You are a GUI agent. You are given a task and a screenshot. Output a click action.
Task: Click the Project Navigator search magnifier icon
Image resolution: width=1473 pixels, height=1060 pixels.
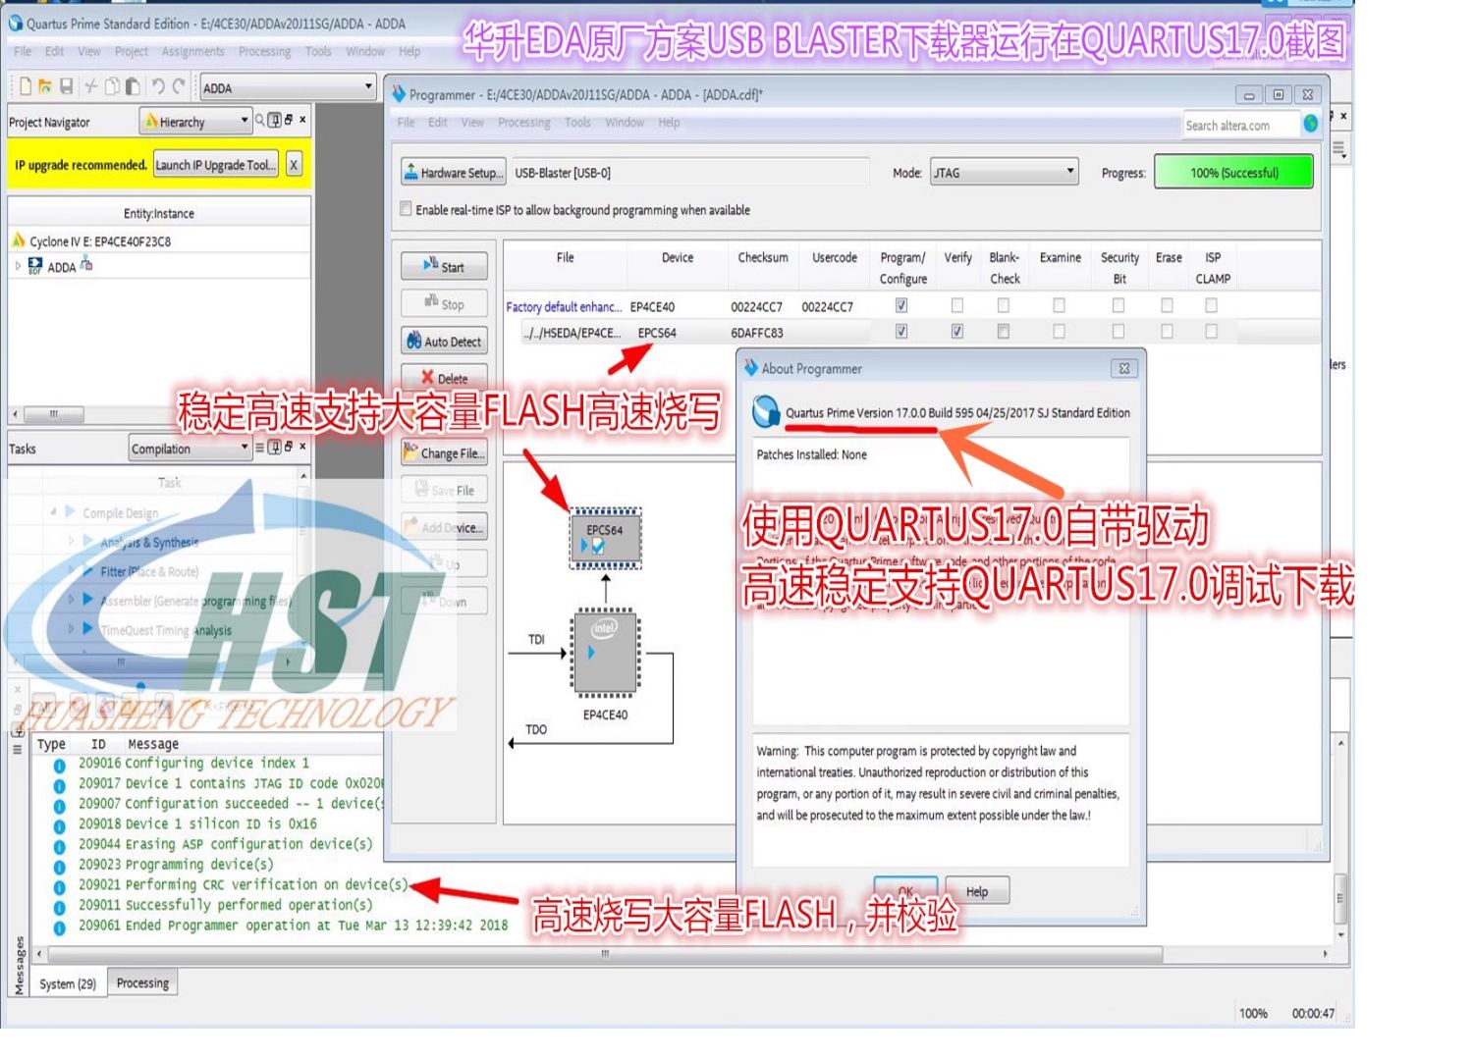(x=260, y=120)
